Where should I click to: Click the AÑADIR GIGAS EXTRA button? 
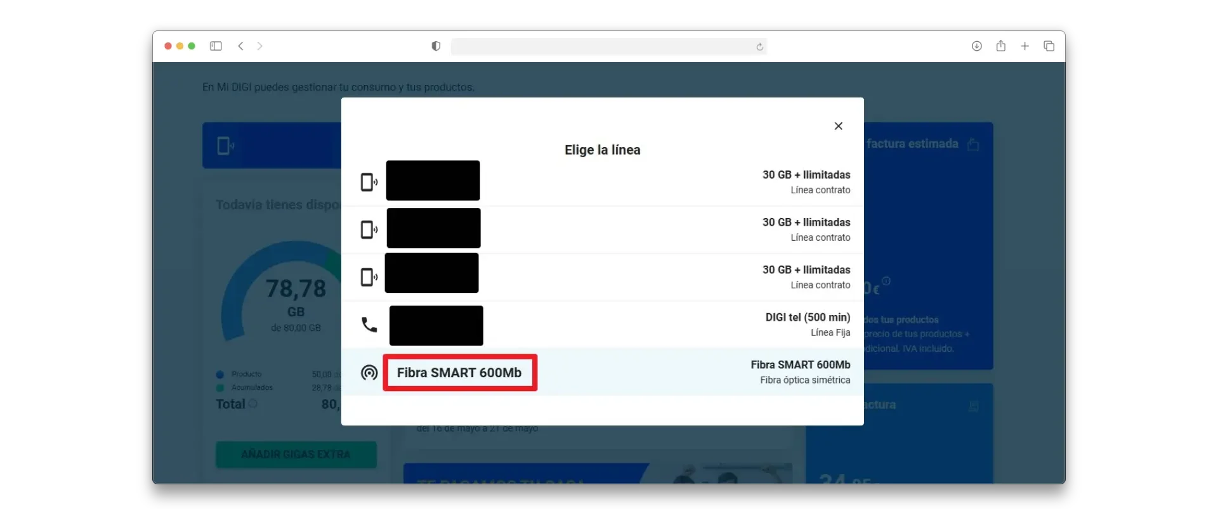pyautogui.click(x=296, y=454)
